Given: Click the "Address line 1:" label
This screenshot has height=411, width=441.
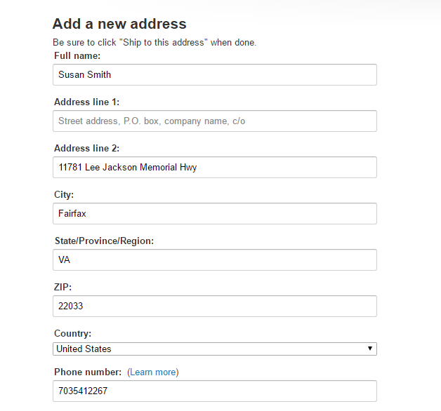Looking at the screenshot, I should 87,102.
